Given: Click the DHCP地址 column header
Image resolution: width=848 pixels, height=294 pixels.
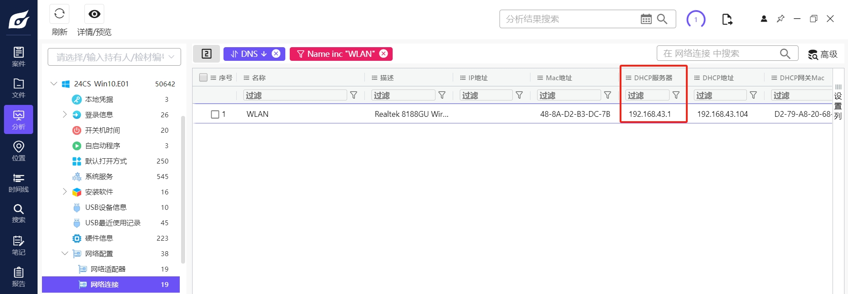Looking at the screenshot, I should pyautogui.click(x=718, y=78).
